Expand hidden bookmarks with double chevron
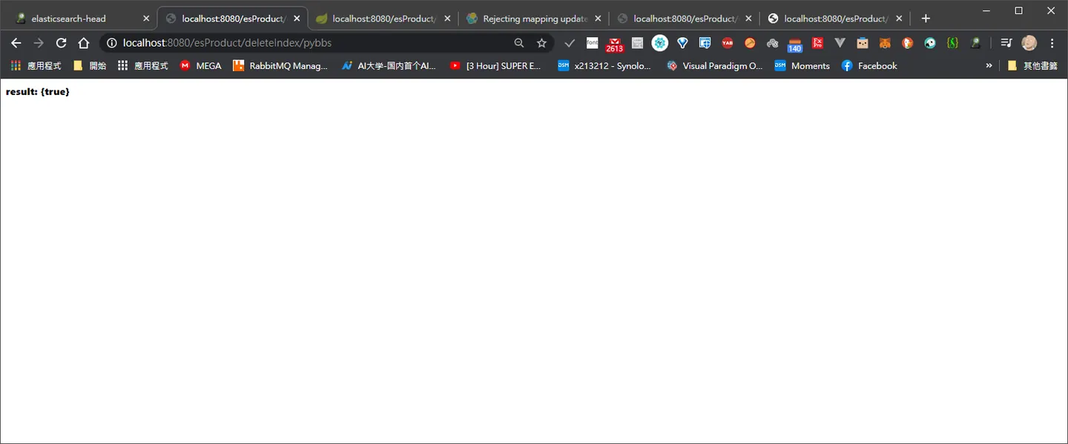This screenshot has width=1068, height=444. tap(989, 66)
